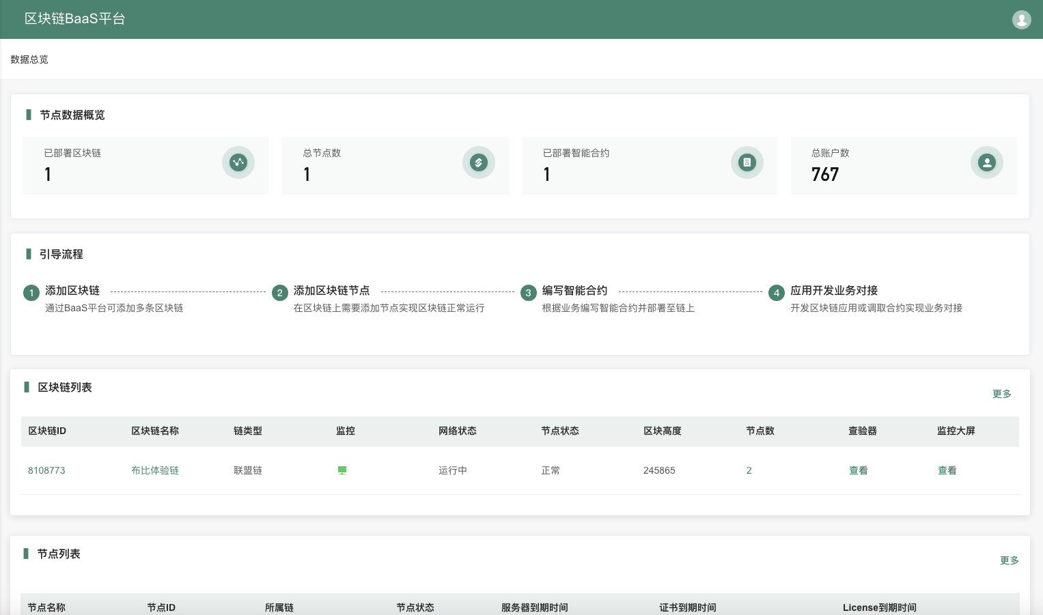
Task: Click the 链类型 column header
Action: coord(248,431)
